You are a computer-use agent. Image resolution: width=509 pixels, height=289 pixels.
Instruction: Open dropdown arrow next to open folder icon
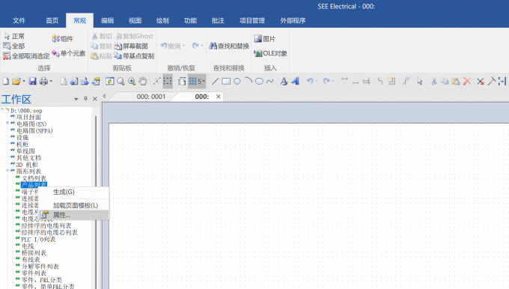click(x=24, y=81)
